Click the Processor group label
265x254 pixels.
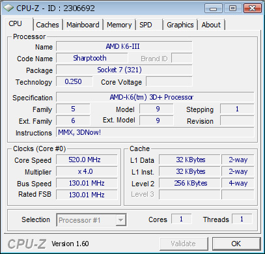click(29, 36)
